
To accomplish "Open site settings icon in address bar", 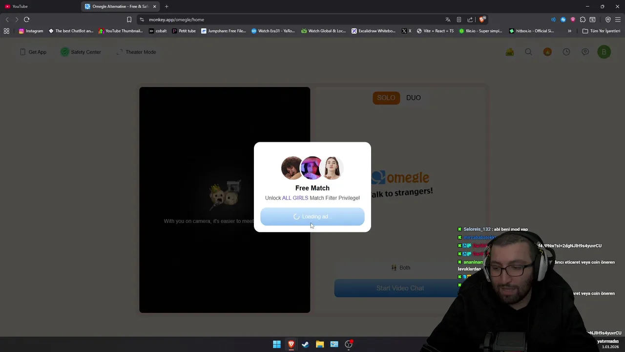I will tap(142, 20).
